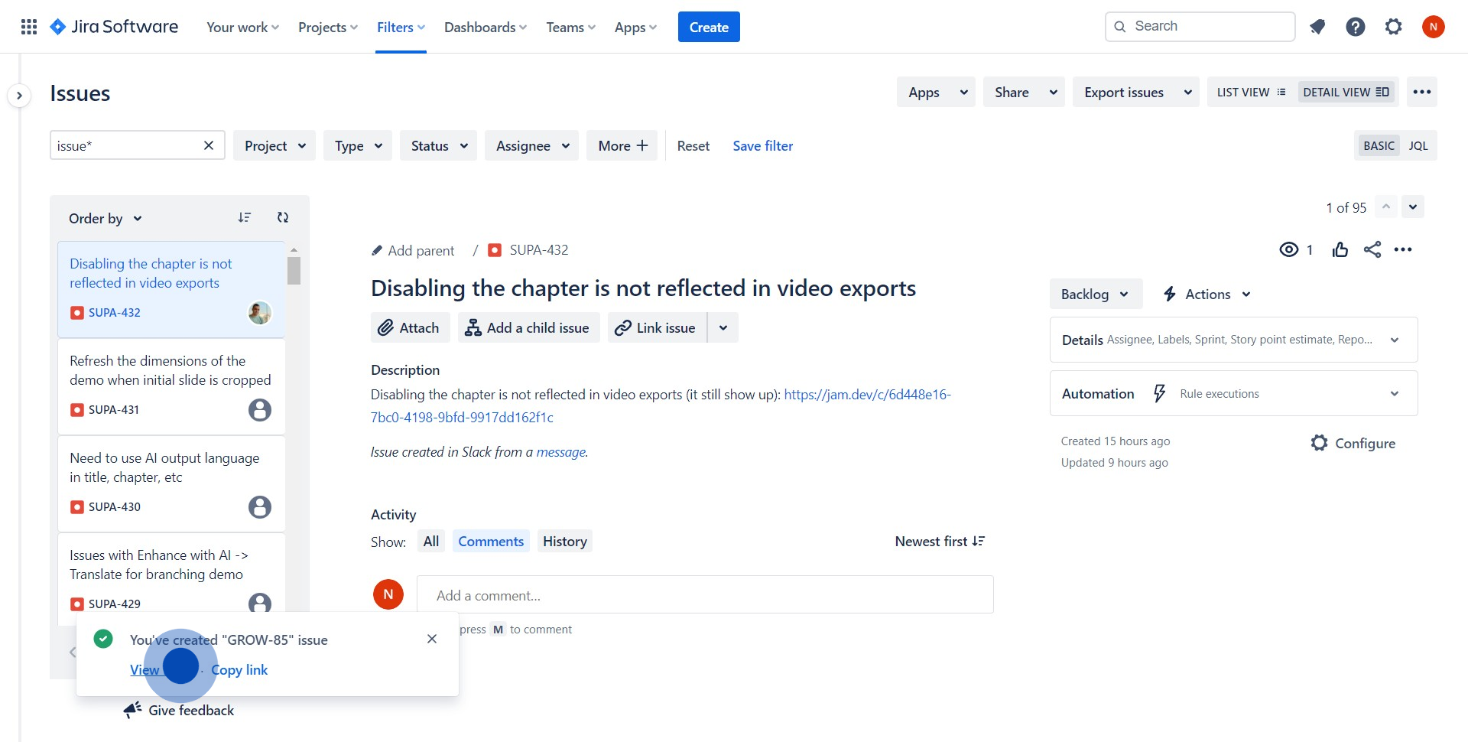This screenshot has width=1468, height=742.
Task: Open the settings gear icon
Action: click(1393, 27)
